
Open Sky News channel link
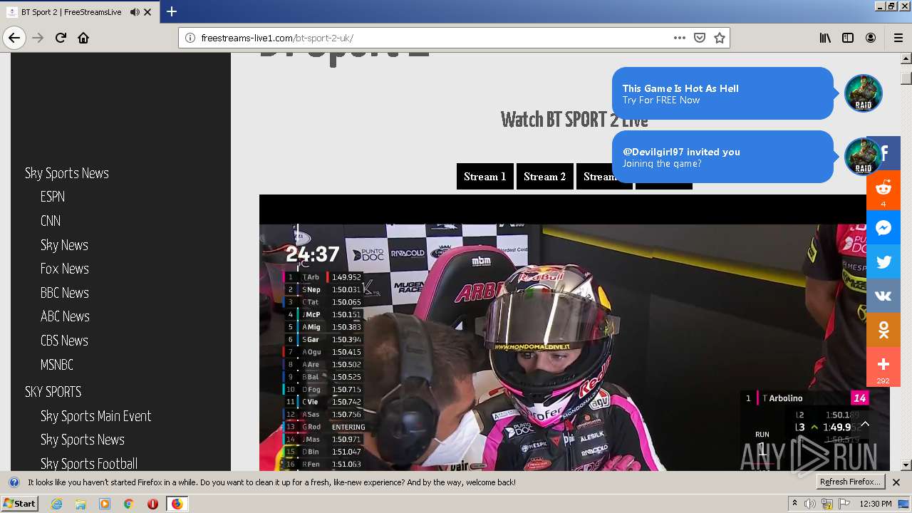[x=64, y=245]
